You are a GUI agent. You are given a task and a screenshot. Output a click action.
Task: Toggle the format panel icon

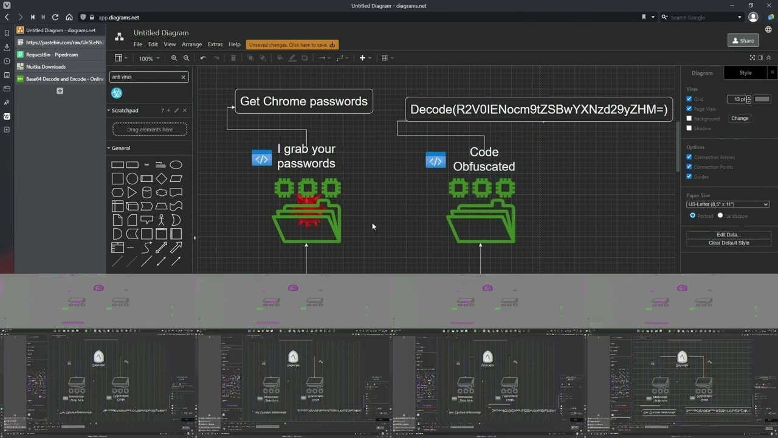tap(760, 58)
